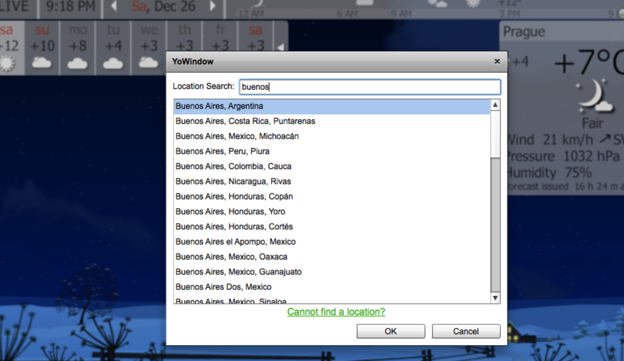
Task: Select Tuesday +4 forecast day
Action: (x=113, y=47)
